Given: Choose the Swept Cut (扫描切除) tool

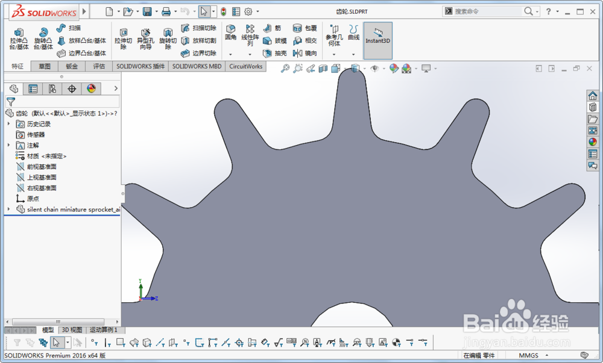Looking at the screenshot, I should 199,28.
